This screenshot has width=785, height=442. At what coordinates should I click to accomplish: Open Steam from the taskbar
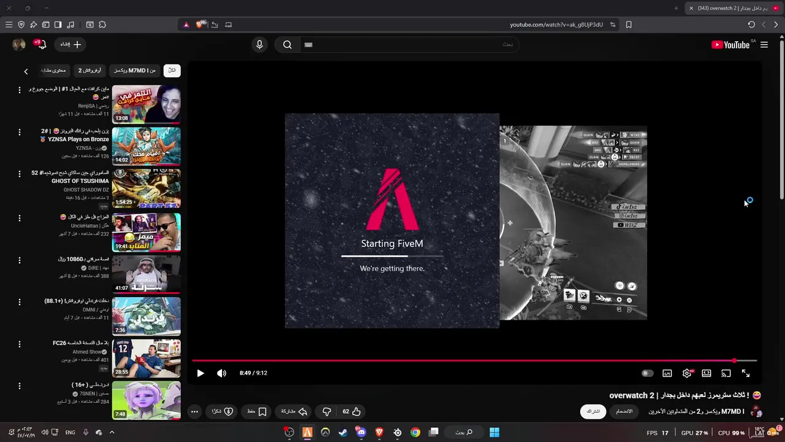[x=343, y=432]
